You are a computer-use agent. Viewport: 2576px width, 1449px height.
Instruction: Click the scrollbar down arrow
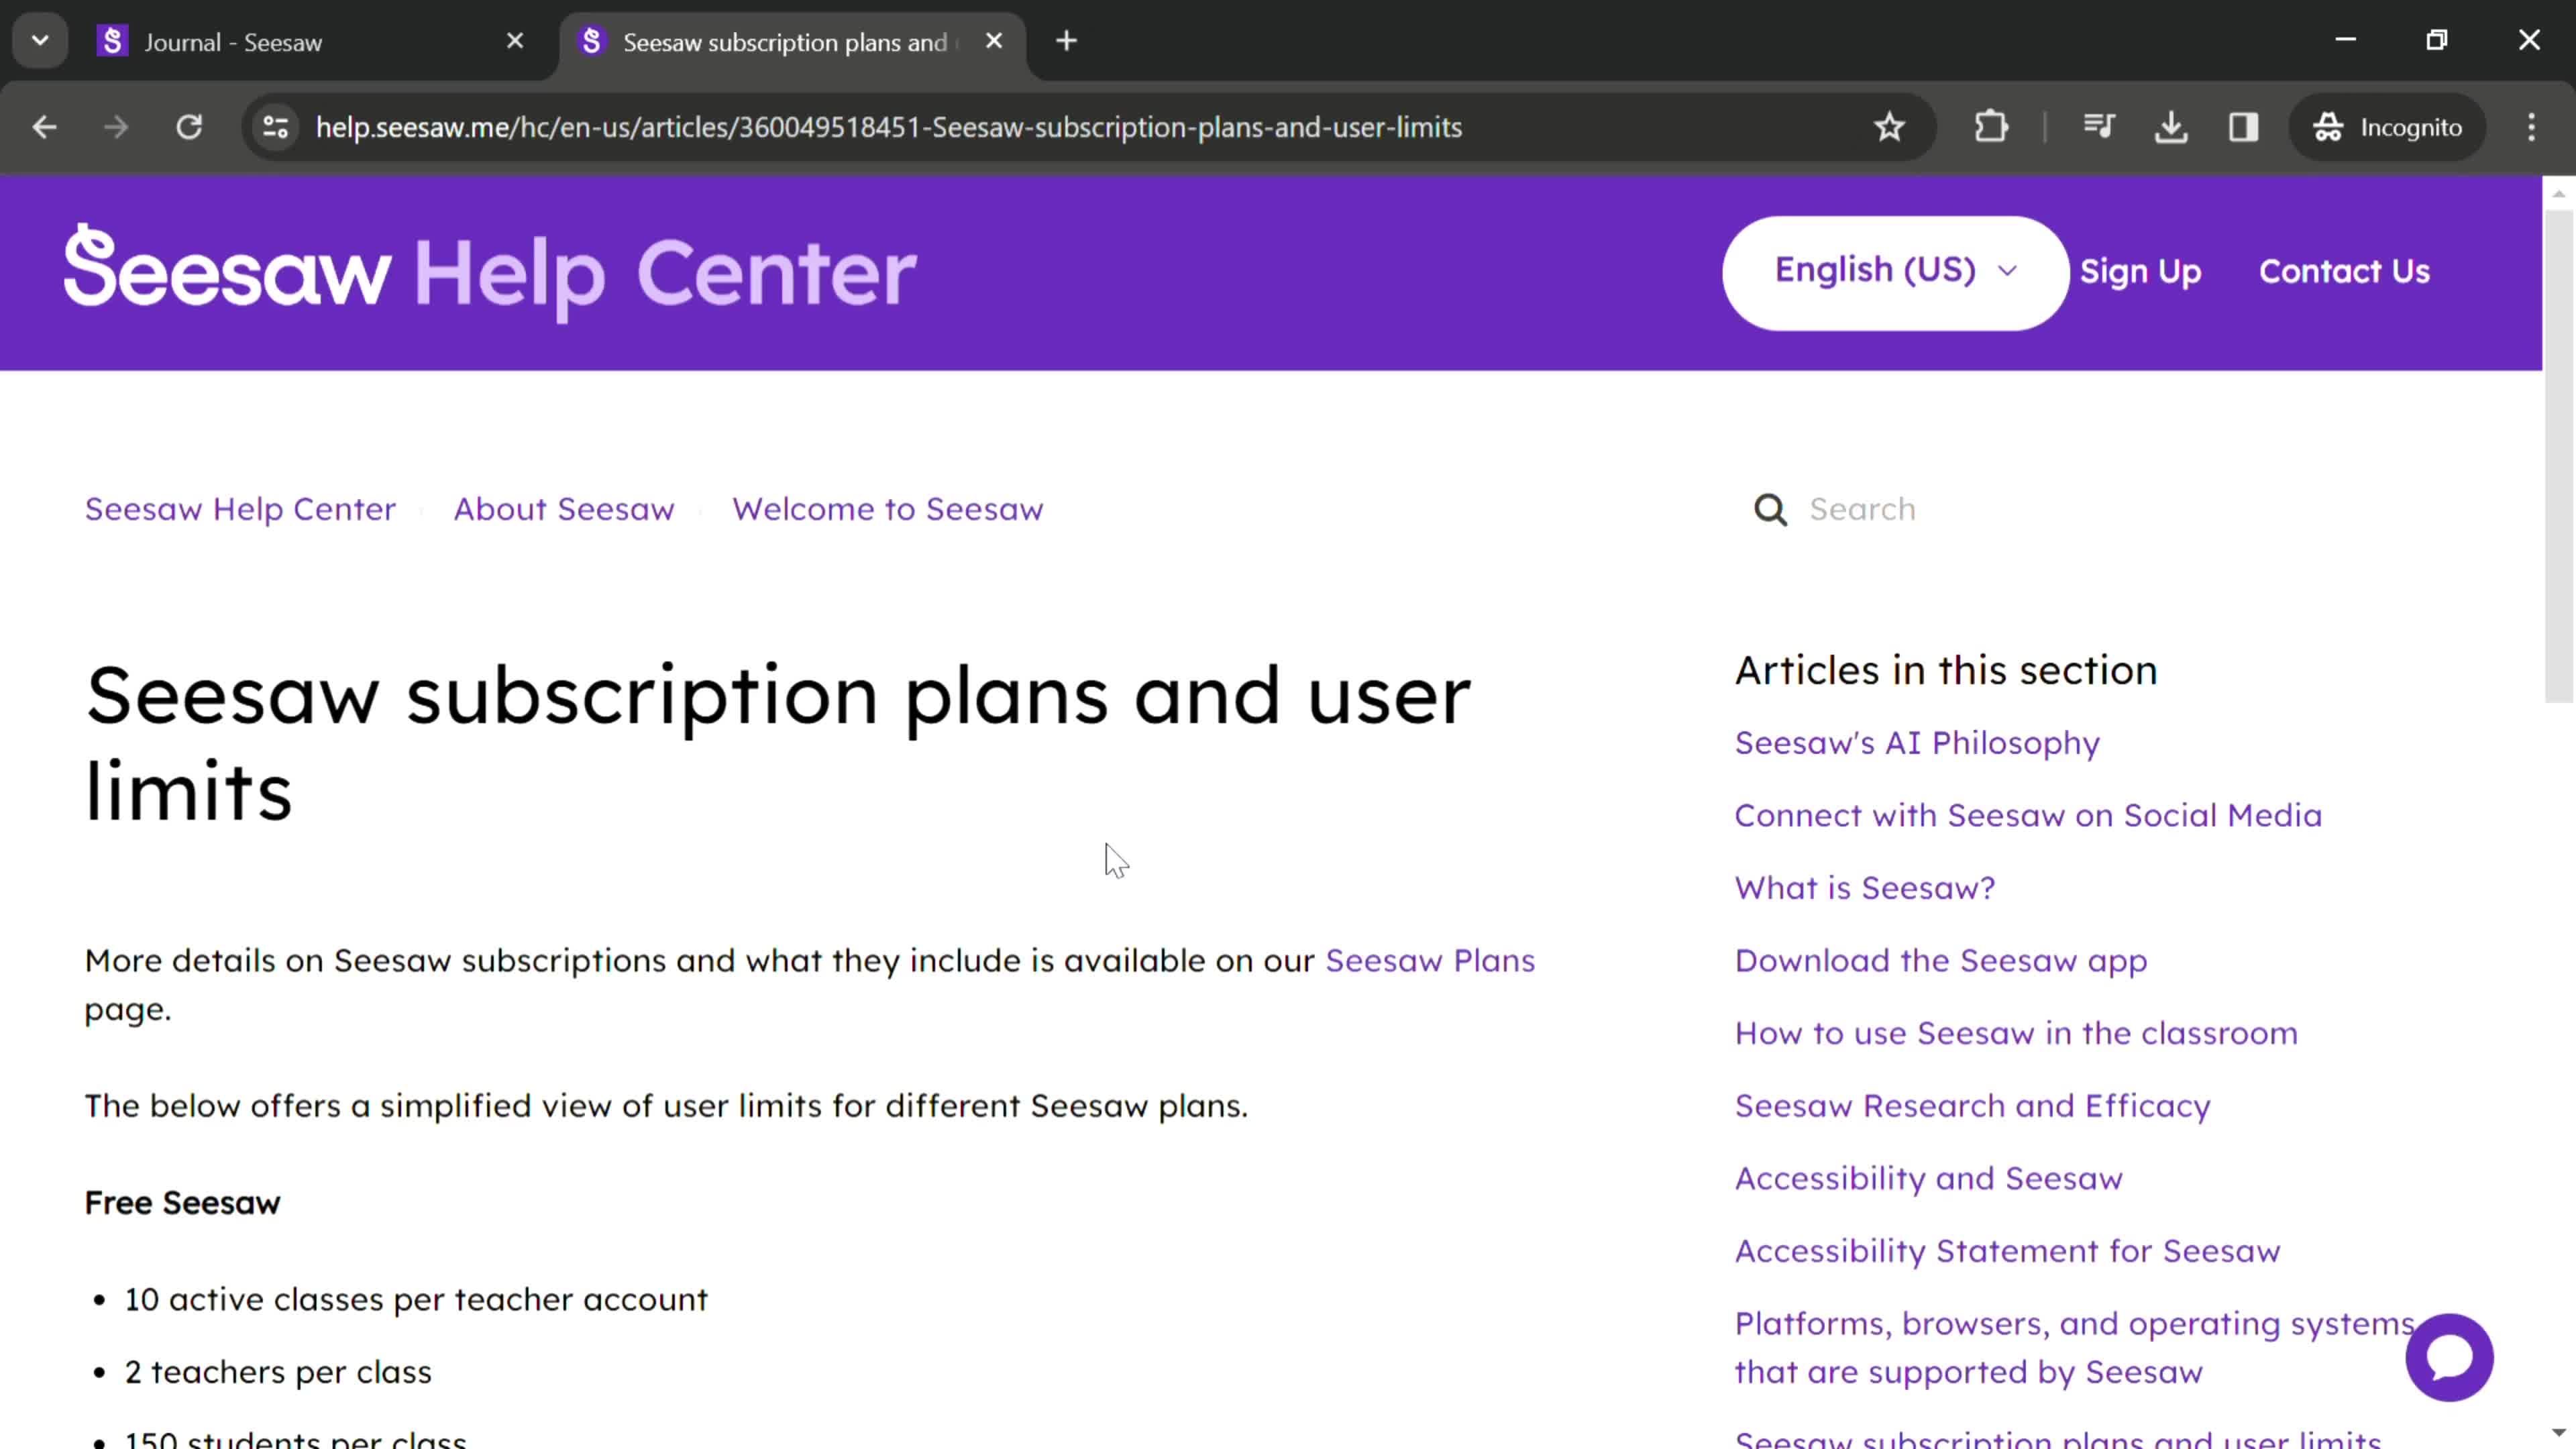[x=2558, y=1433]
